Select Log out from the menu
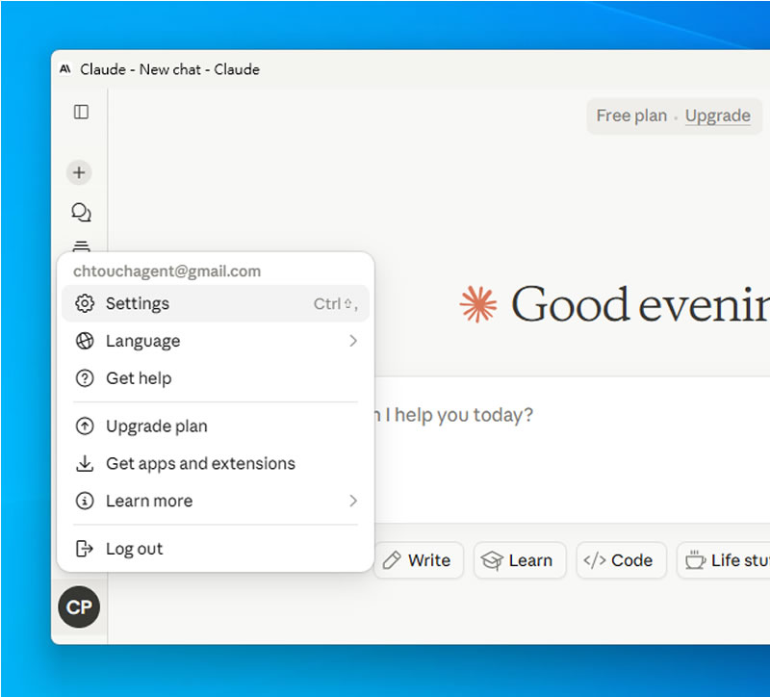The height and width of the screenshot is (697, 770). pyautogui.click(x=216, y=549)
